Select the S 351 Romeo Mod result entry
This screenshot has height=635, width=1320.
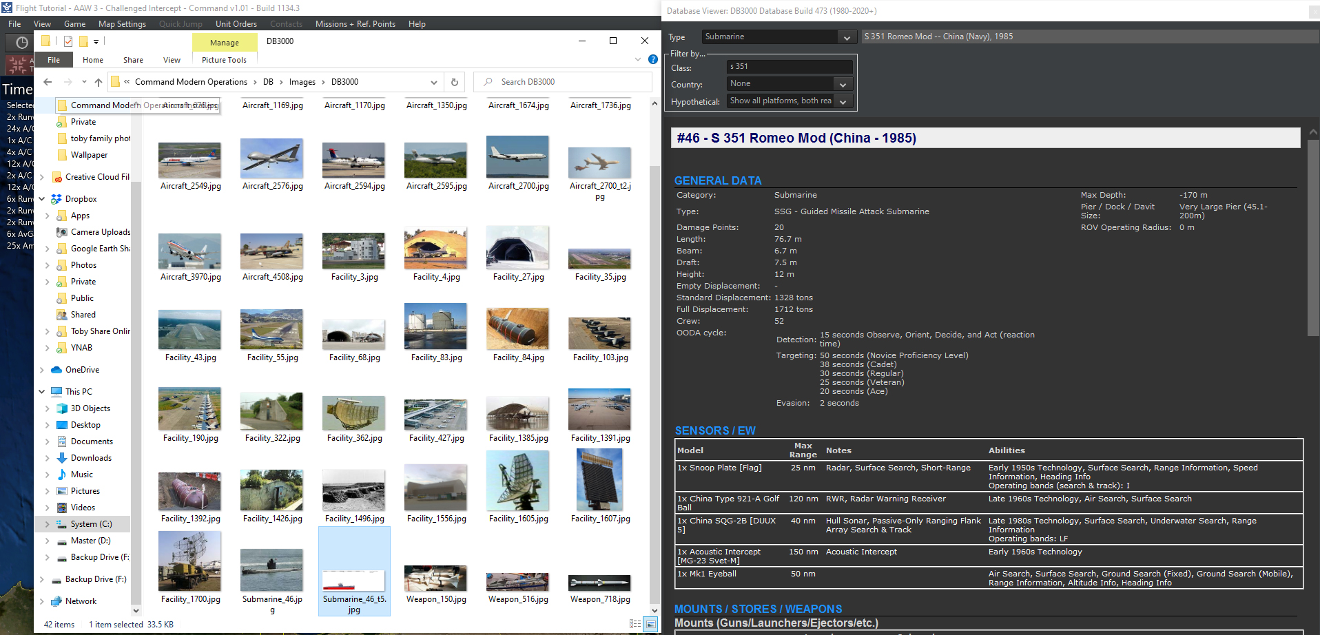coord(1091,37)
